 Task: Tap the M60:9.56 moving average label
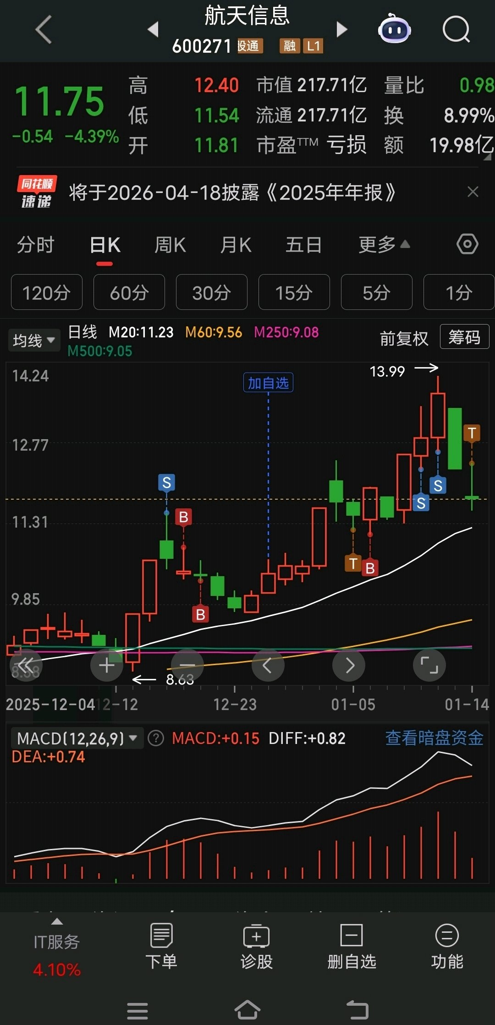pos(214,332)
